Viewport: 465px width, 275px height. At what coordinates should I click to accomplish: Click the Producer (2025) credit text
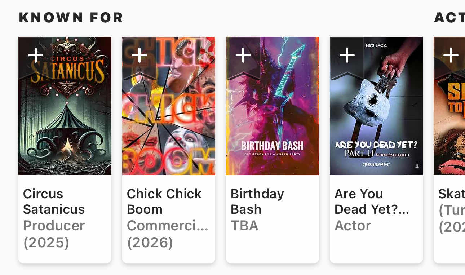(54, 234)
